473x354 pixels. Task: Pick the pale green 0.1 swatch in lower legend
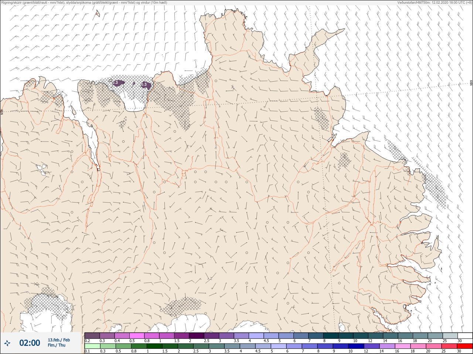pos(92,346)
